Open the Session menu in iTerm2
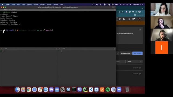 29,5
